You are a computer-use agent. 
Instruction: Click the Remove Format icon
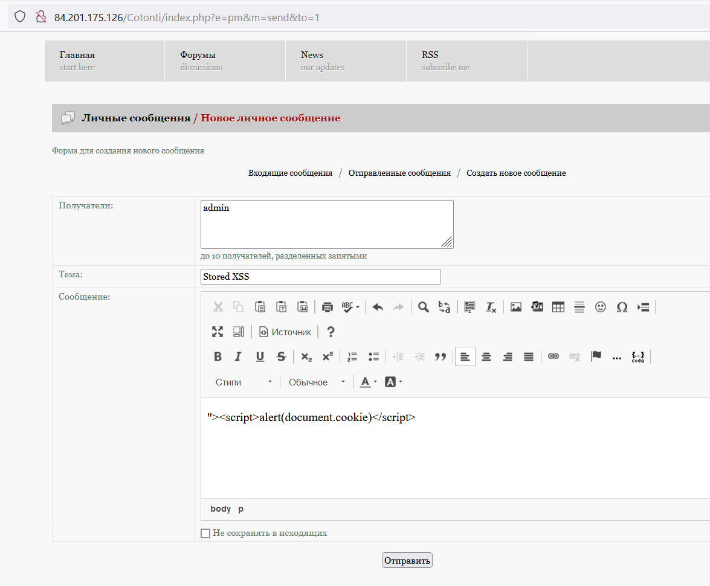pyautogui.click(x=491, y=307)
